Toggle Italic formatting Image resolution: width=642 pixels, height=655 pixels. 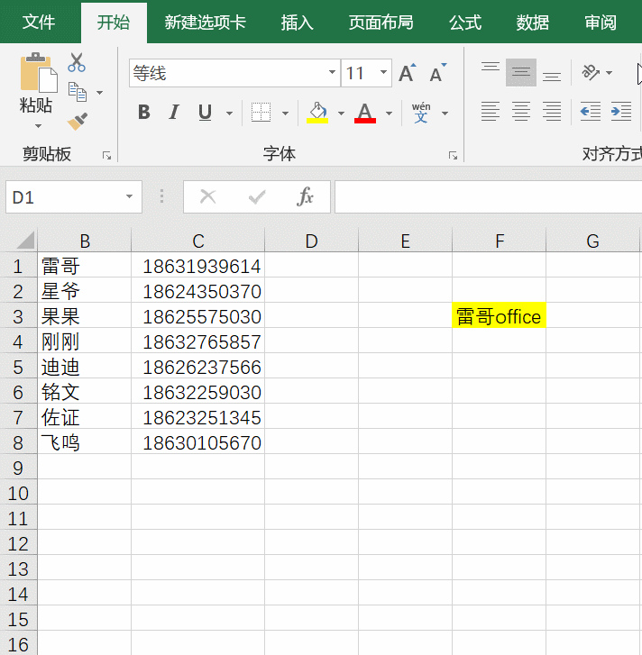click(x=174, y=113)
